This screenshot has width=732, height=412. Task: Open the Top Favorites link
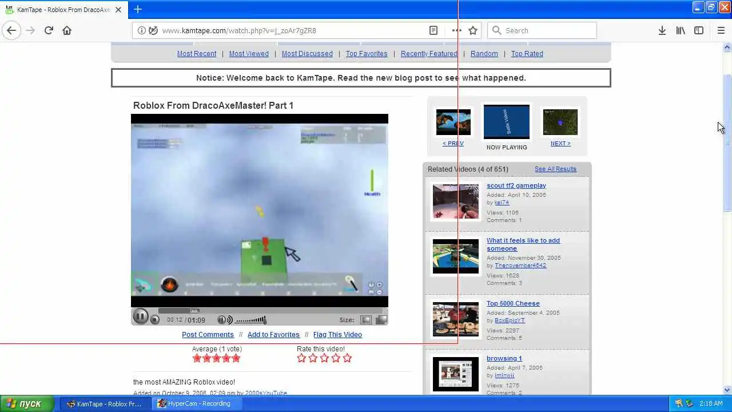coord(367,53)
